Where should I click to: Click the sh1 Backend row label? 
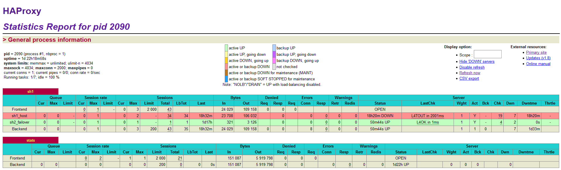click(19, 129)
